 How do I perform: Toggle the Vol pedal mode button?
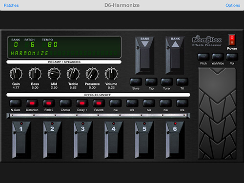coord(232,57)
